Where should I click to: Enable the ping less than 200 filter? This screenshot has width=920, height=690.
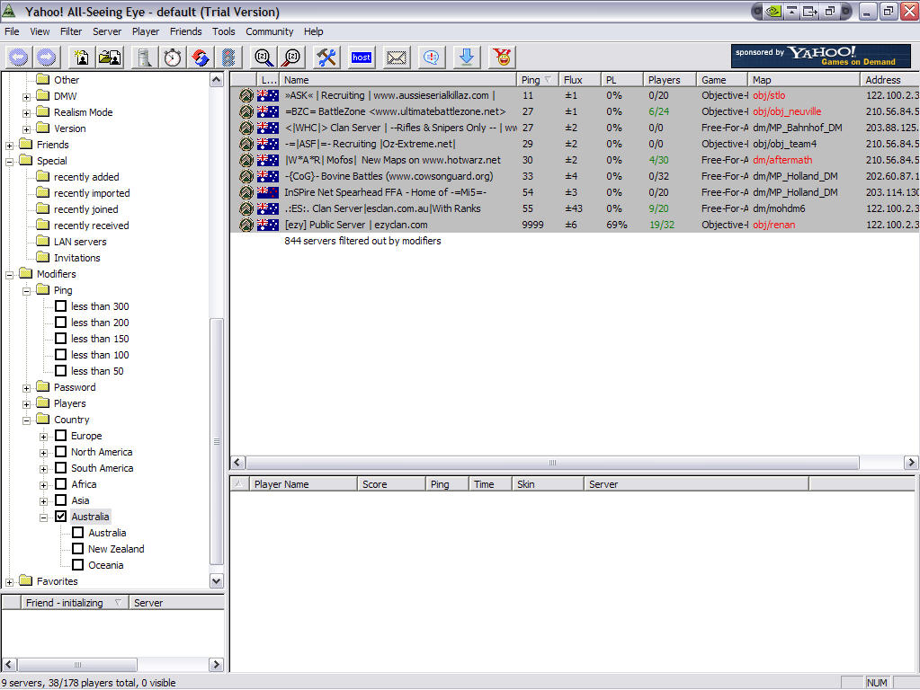click(60, 323)
